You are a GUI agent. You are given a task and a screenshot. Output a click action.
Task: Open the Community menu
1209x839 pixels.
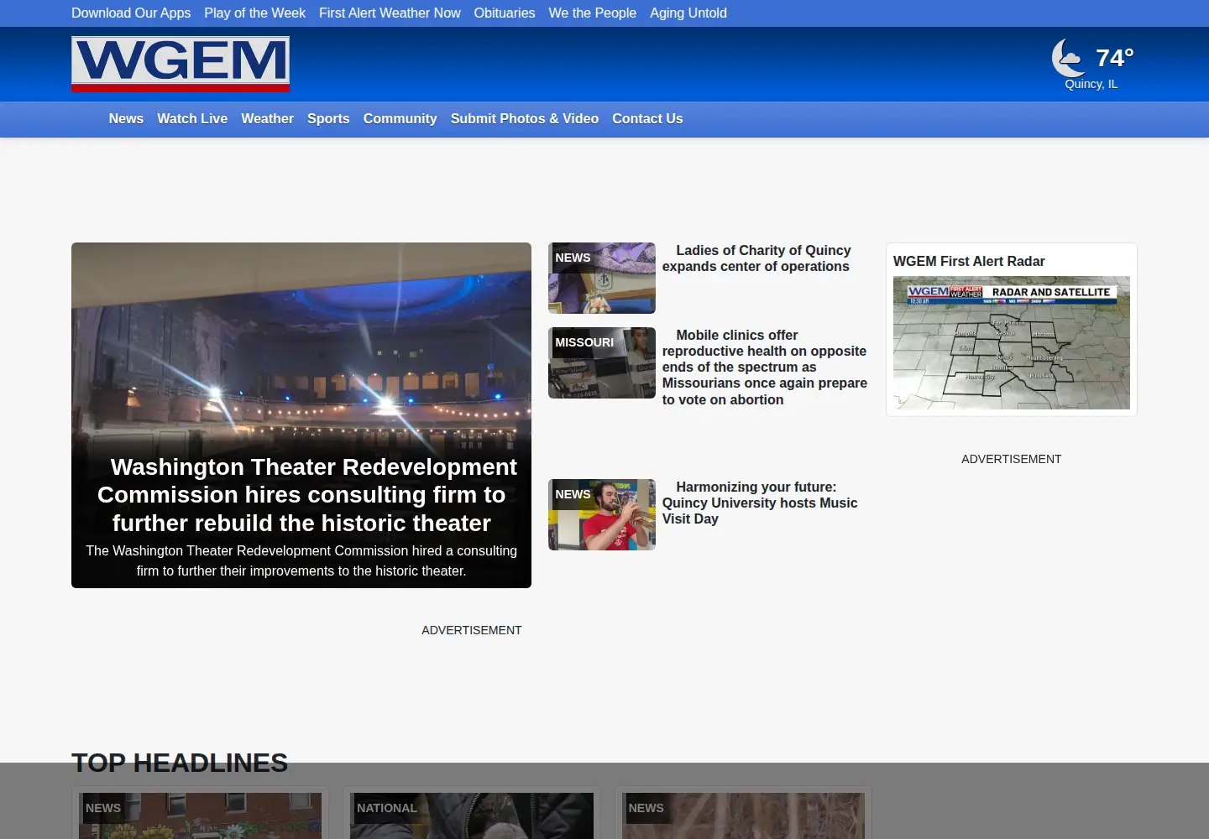[400, 119]
